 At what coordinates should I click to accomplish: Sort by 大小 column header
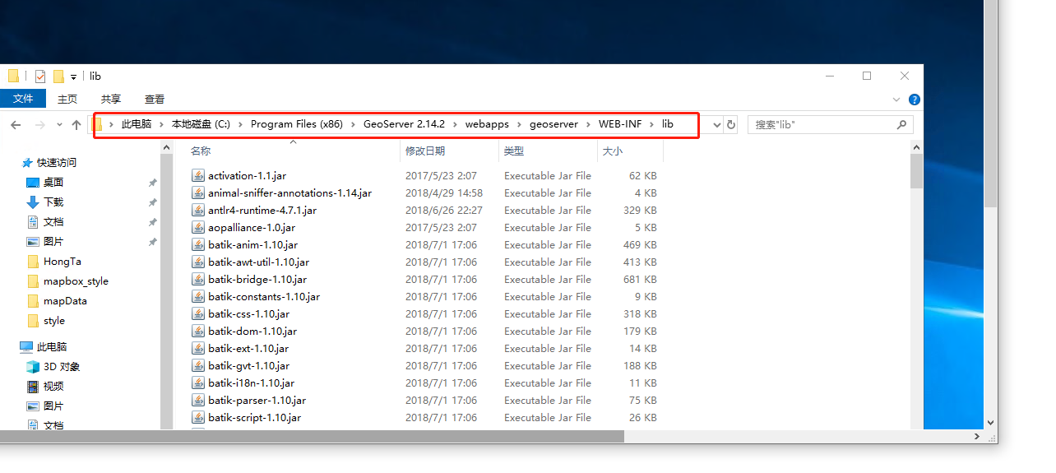coord(613,151)
